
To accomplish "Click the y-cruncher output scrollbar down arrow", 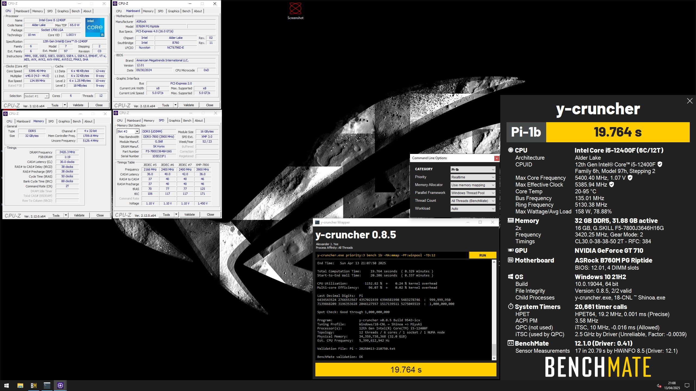I will (494, 358).
